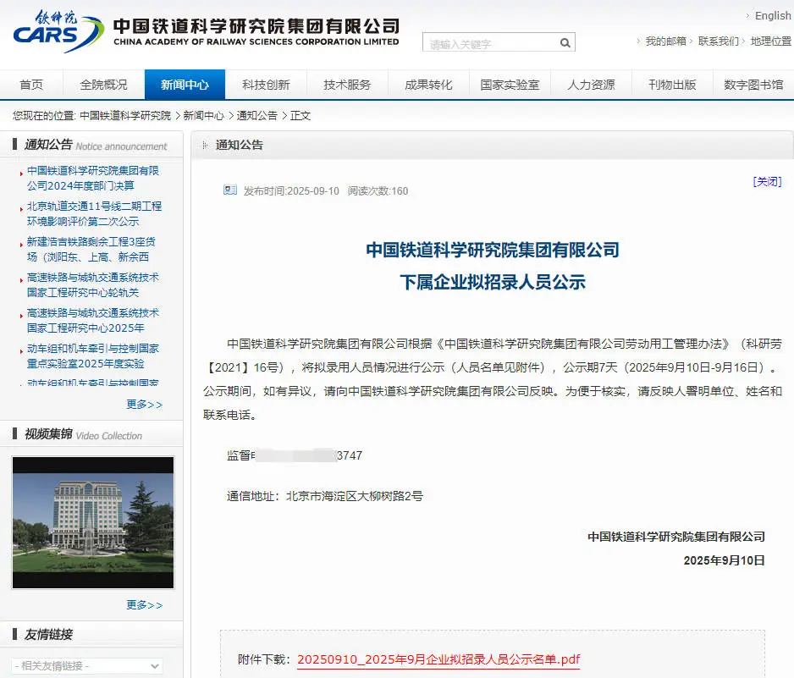Viewport: 794px width, 678px height.
Task: Click publish-time calendar icon
Action: [230, 190]
